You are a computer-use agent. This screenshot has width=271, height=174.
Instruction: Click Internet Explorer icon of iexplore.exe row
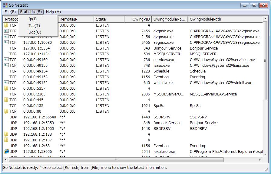6,151
